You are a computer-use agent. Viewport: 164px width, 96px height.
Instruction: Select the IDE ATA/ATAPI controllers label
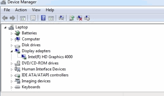point(45,75)
